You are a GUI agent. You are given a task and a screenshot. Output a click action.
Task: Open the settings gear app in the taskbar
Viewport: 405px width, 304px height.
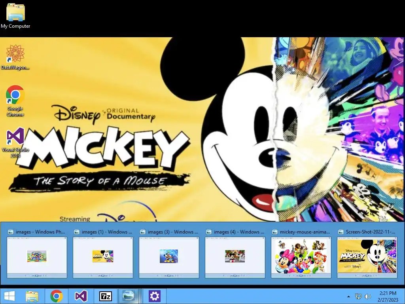point(155,296)
